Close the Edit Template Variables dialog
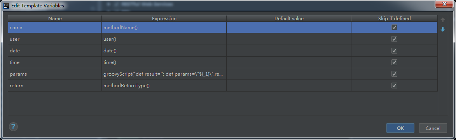Screen dimensions: 456x140 tap(445, 4)
